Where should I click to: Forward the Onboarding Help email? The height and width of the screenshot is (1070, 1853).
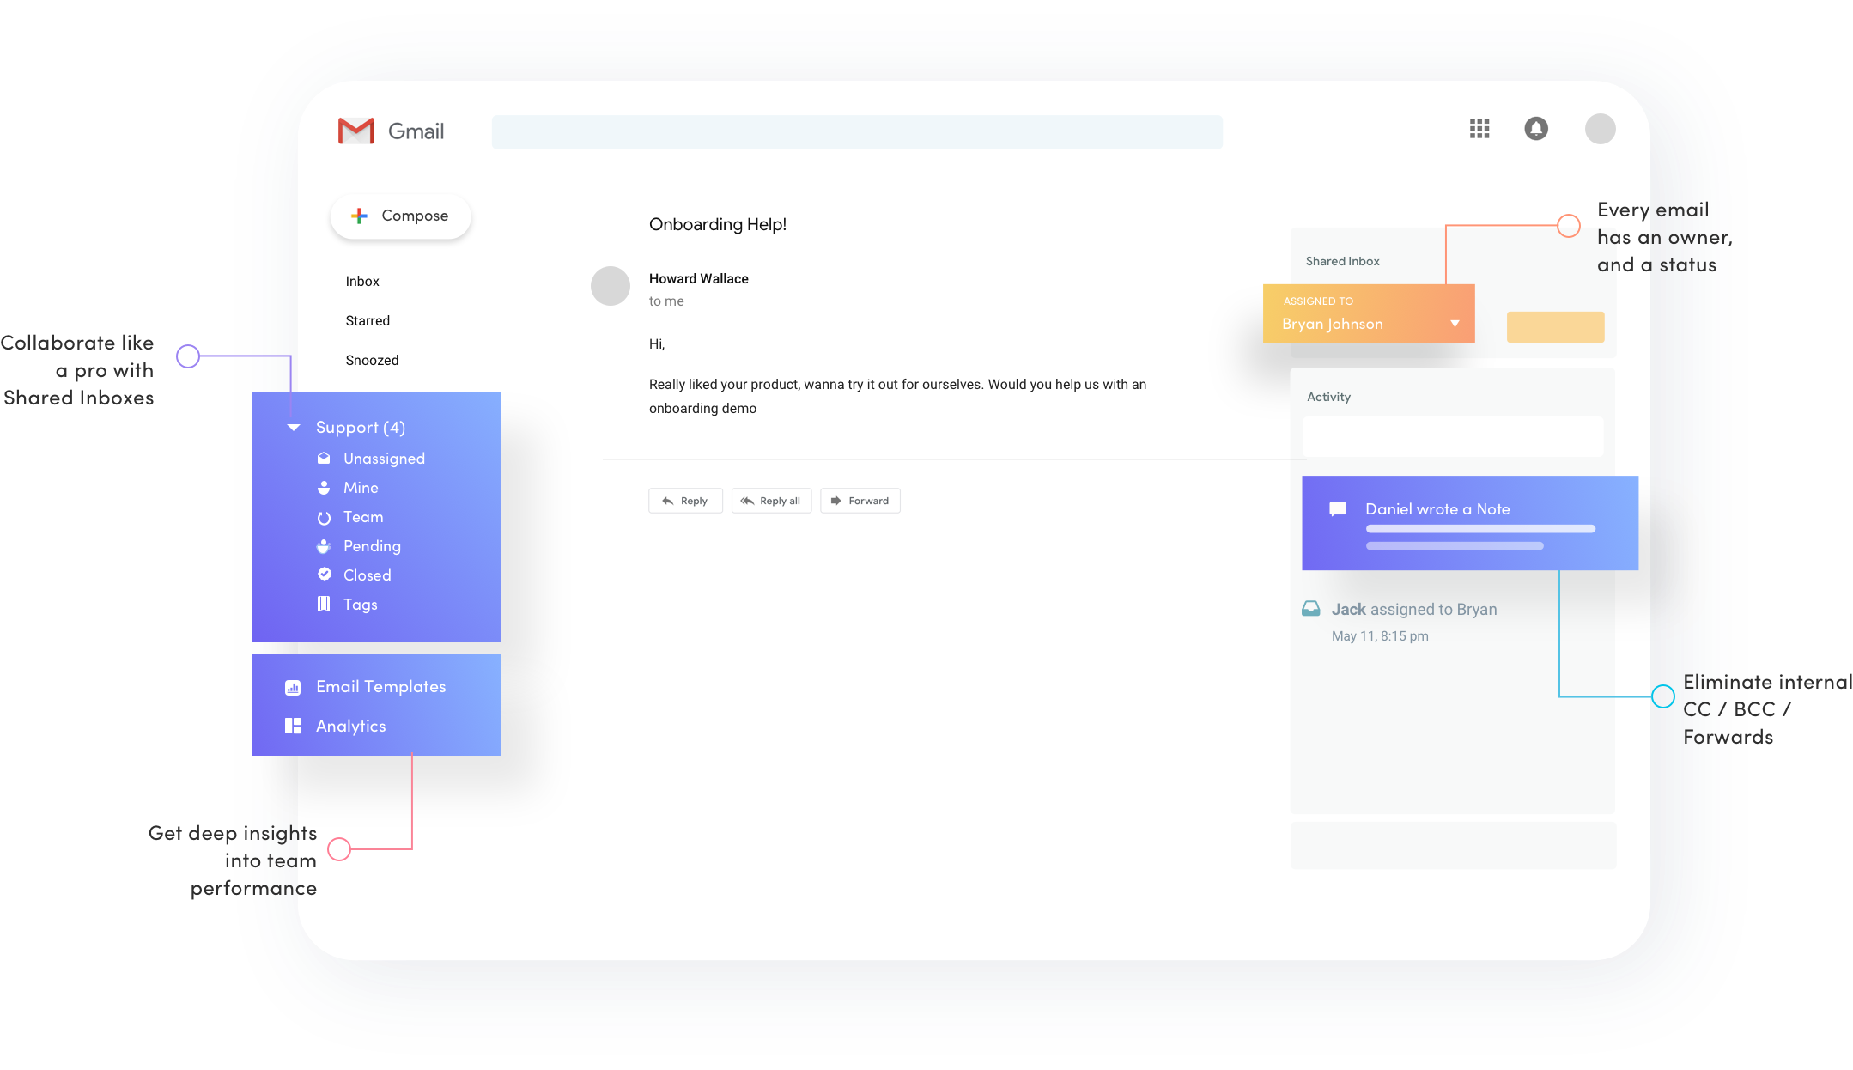[x=860, y=501]
